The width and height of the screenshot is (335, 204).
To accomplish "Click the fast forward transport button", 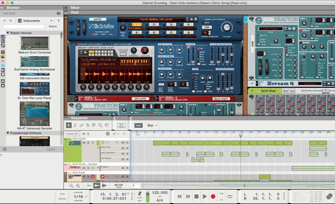I will click(x=188, y=196).
